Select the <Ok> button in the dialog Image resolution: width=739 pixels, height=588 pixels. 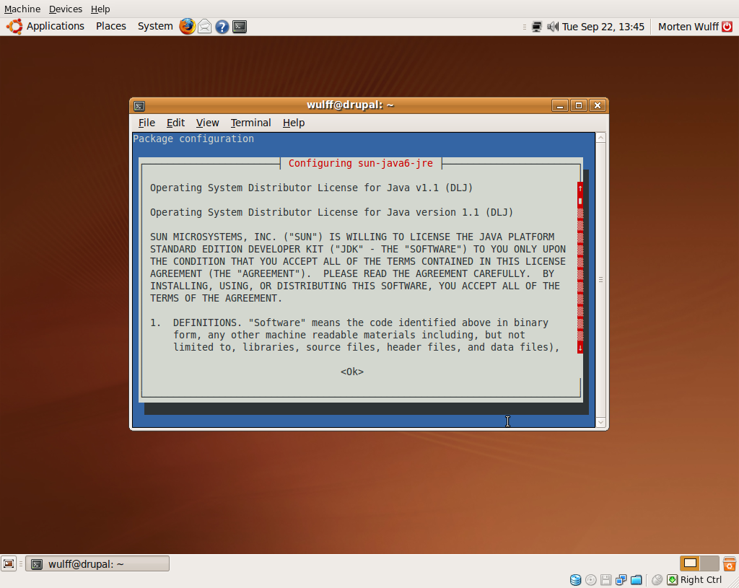pos(352,372)
